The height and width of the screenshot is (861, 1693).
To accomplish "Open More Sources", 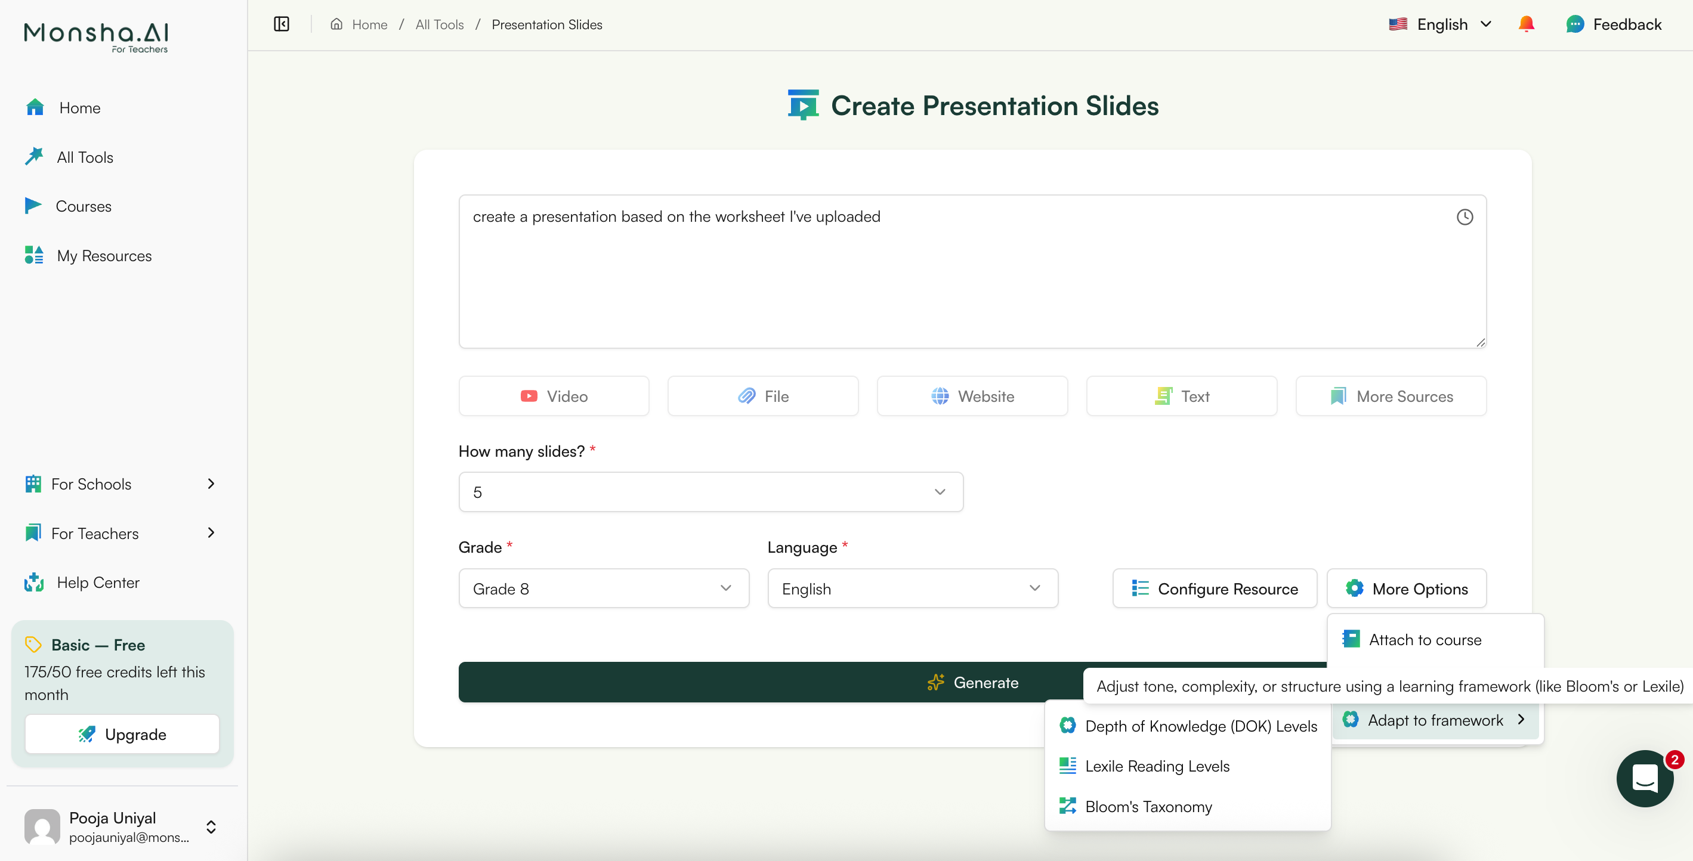I will pyautogui.click(x=1391, y=395).
